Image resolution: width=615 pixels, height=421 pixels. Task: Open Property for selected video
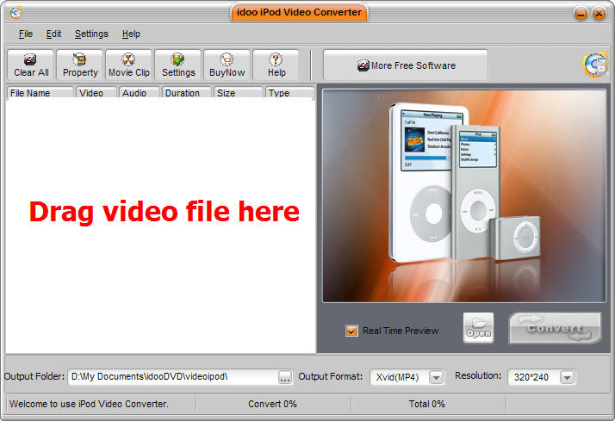(80, 65)
